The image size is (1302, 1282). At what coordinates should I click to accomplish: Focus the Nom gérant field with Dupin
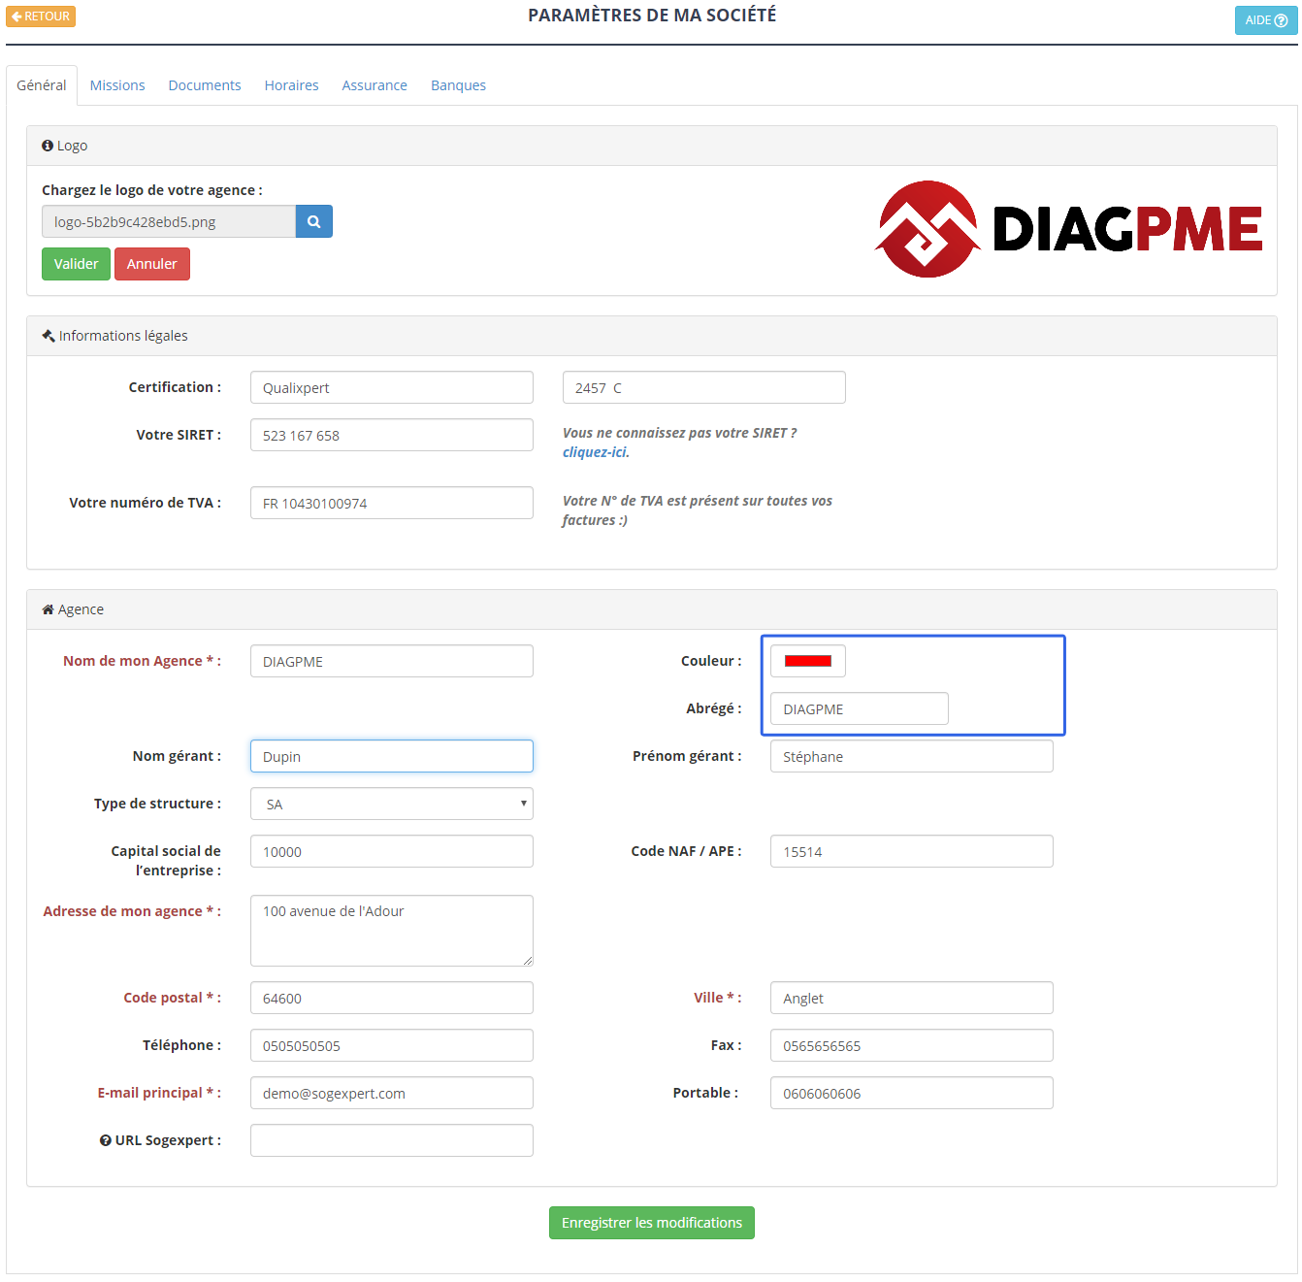click(392, 756)
